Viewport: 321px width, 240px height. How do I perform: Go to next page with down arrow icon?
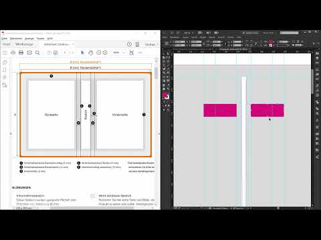point(56,53)
